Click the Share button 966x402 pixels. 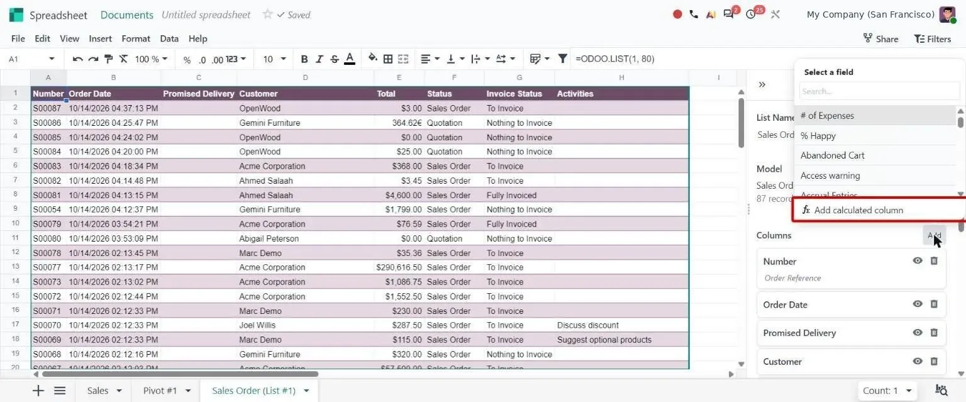point(880,38)
